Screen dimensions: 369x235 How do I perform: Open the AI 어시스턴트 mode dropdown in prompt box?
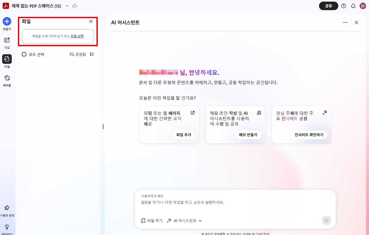point(184,221)
